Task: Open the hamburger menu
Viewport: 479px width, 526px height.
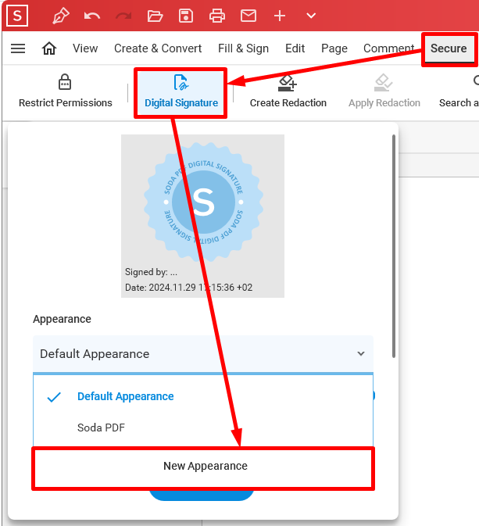Action: [x=18, y=48]
